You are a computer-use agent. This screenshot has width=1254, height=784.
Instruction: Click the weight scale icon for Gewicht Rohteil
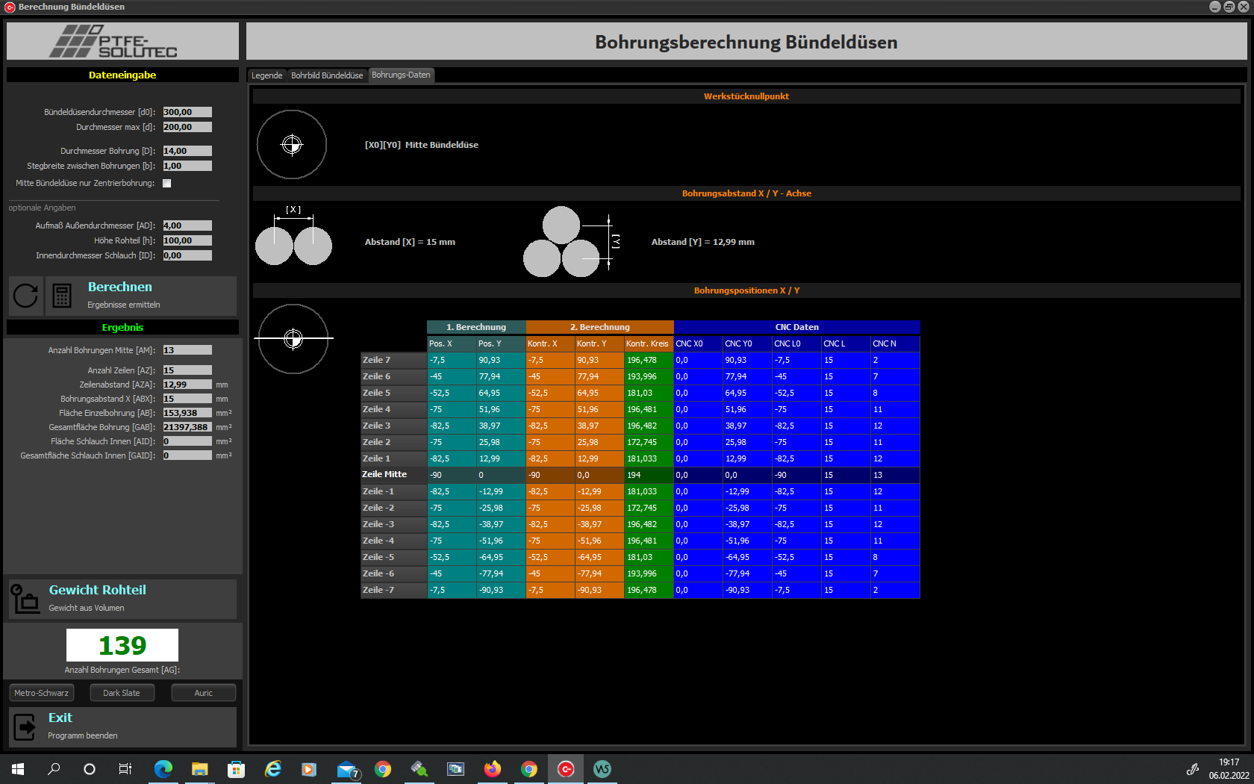point(25,599)
